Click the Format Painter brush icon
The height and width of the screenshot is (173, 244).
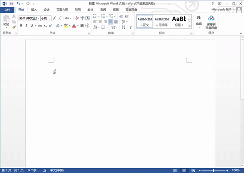tap(14, 27)
